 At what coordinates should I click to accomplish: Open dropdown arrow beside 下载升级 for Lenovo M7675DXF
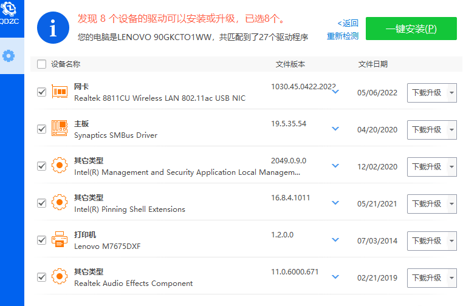coord(452,241)
